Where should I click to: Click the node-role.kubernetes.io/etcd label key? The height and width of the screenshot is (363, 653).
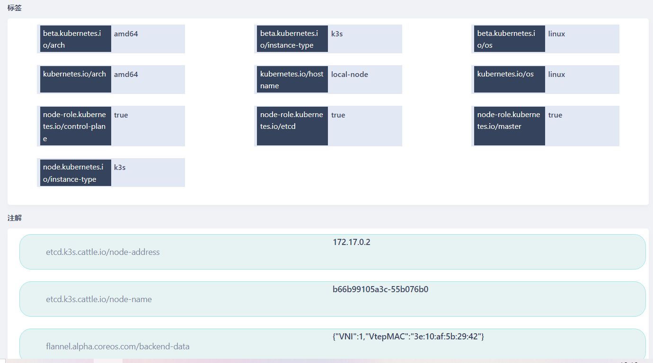coord(292,126)
